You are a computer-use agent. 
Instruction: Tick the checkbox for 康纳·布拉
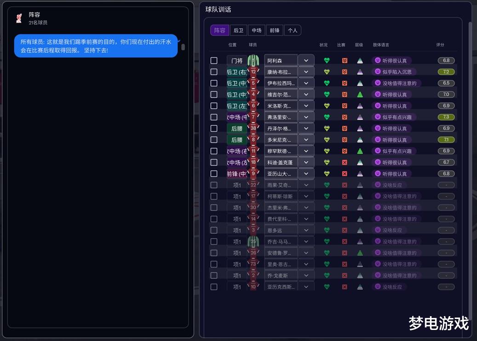click(214, 72)
